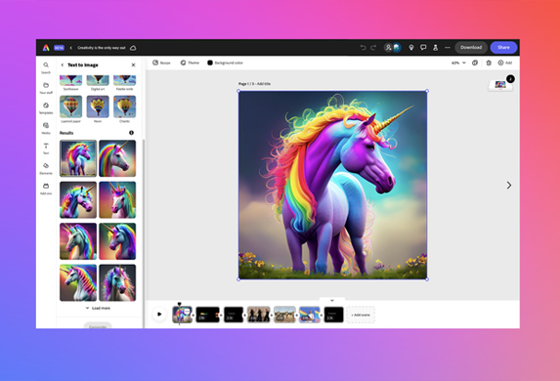Select the white unicorn head result, top row
Image resolution: width=560 pixels, height=381 pixels.
click(x=117, y=158)
